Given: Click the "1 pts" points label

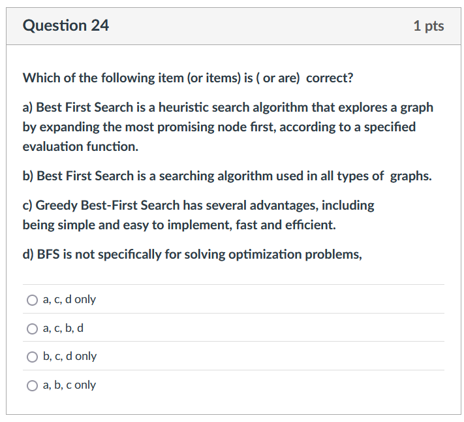Looking at the screenshot, I should pyautogui.click(x=429, y=25).
